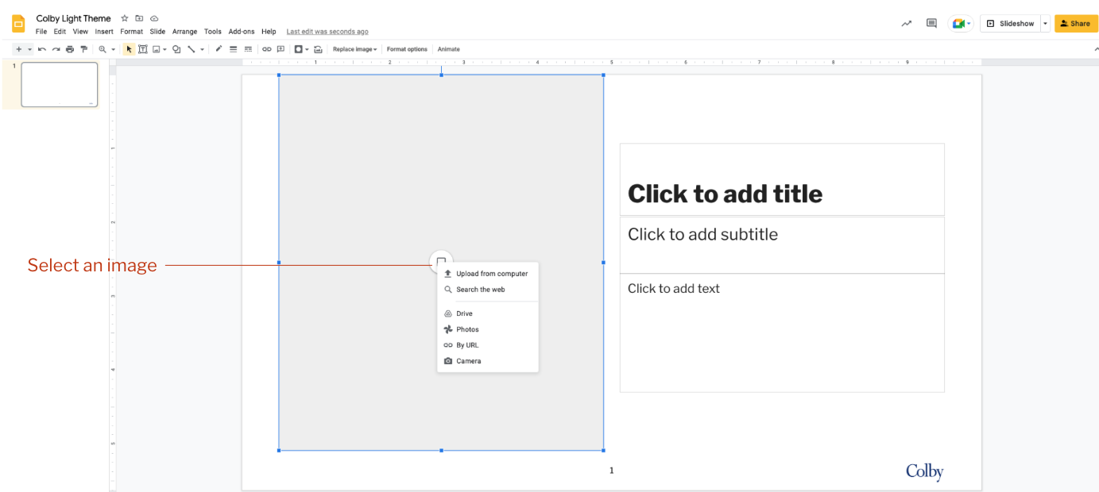Screen dimensions: 1099x492
Task: Open the Replace image dropdown
Action: (354, 49)
